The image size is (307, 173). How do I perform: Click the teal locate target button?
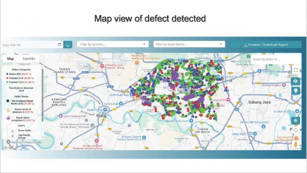(295, 120)
